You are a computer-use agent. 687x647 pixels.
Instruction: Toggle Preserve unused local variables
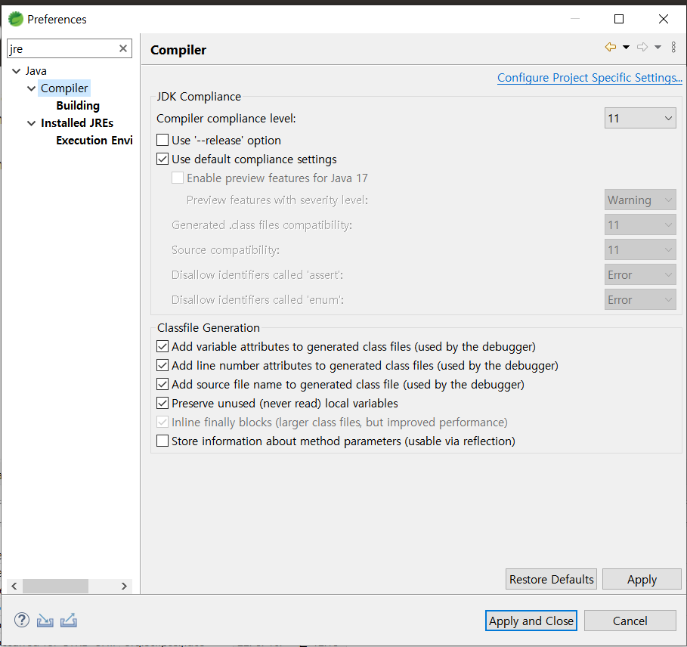point(162,403)
